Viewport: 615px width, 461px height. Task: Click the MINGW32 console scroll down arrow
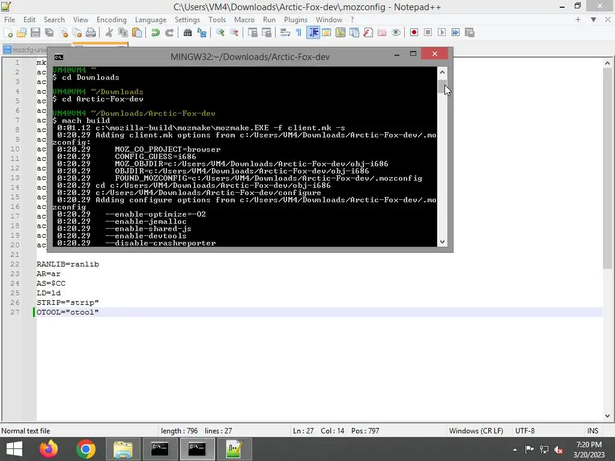(x=442, y=242)
